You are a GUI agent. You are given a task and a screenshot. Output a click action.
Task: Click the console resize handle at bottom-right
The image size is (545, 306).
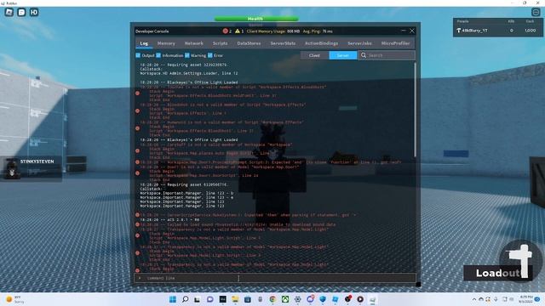click(418, 285)
